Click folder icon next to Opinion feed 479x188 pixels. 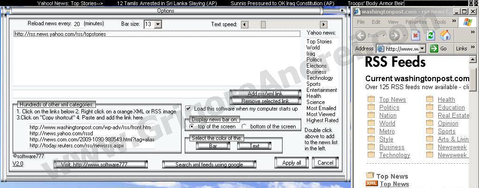point(430,123)
